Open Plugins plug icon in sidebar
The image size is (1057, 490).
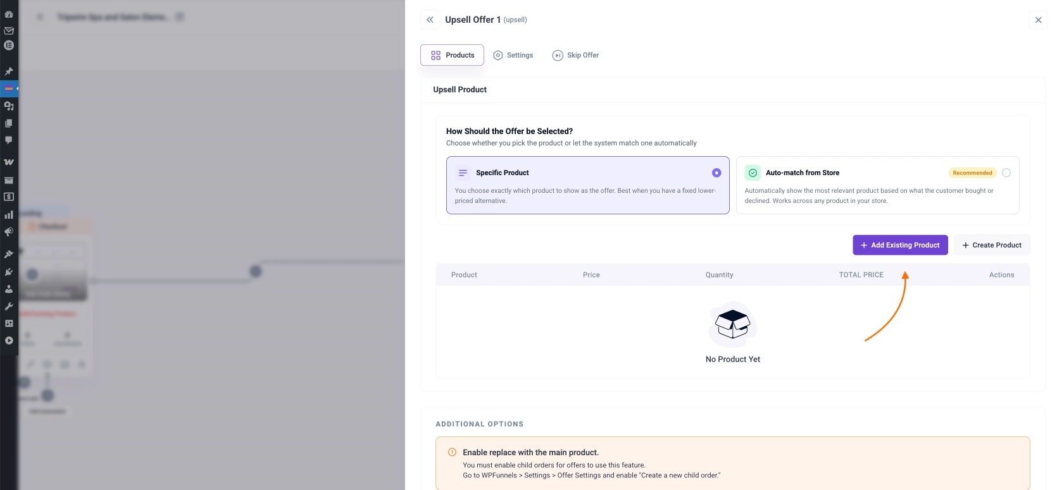(9, 272)
